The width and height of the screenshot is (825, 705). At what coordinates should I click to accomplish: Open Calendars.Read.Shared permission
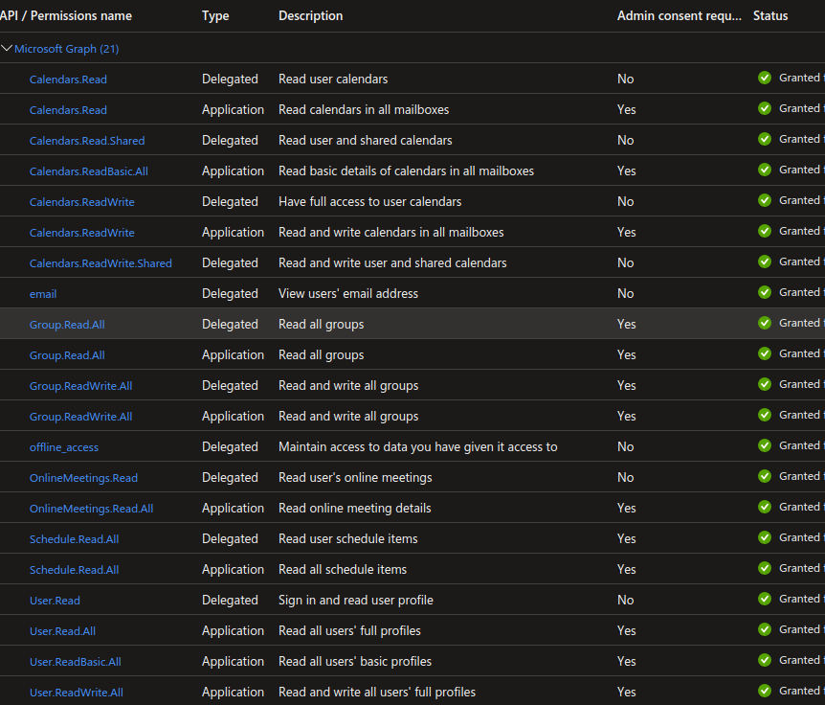pos(87,141)
